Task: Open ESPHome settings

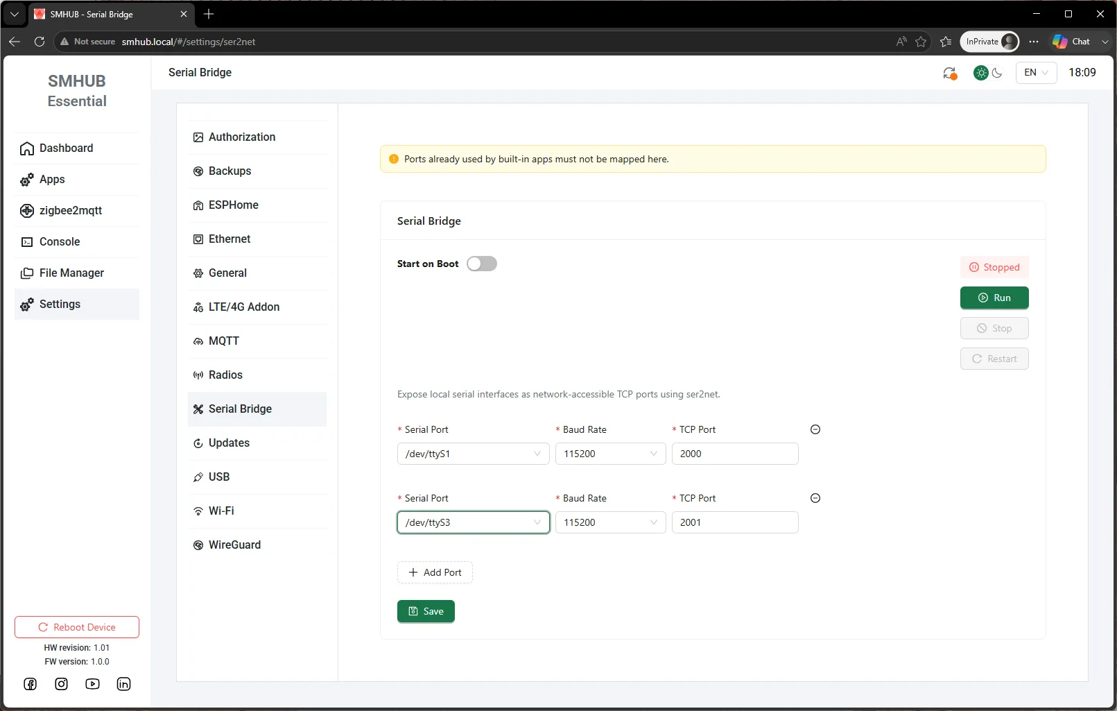Action: pyautogui.click(x=257, y=205)
